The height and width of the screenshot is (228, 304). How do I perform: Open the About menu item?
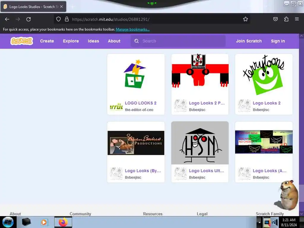click(x=114, y=41)
